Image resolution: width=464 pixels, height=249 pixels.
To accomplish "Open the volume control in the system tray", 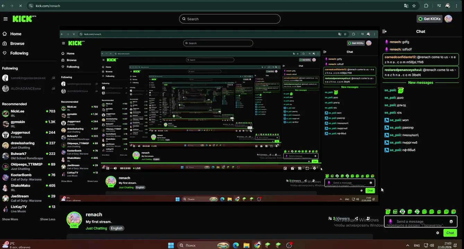I will point(432,245).
